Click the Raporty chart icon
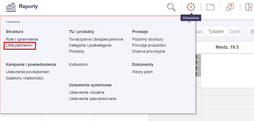 point(11,7)
